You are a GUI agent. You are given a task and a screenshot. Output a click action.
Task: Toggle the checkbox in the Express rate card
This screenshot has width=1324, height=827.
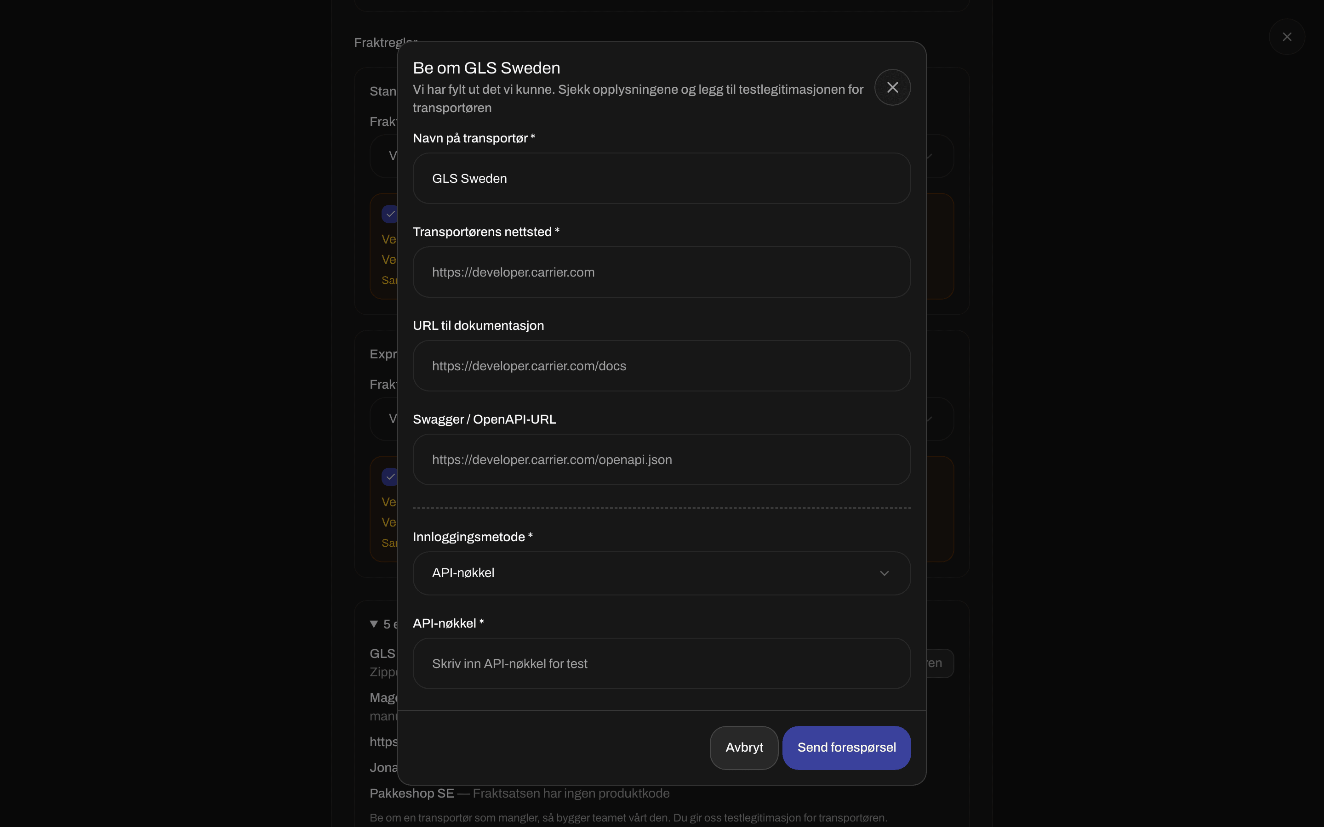click(389, 476)
